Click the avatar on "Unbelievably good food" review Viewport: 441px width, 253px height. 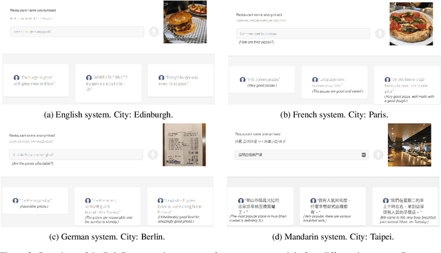(161, 201)
